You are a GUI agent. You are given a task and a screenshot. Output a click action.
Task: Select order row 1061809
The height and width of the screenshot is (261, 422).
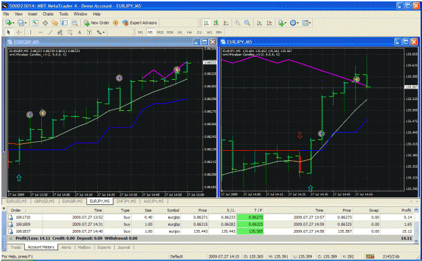click(210, 224)
